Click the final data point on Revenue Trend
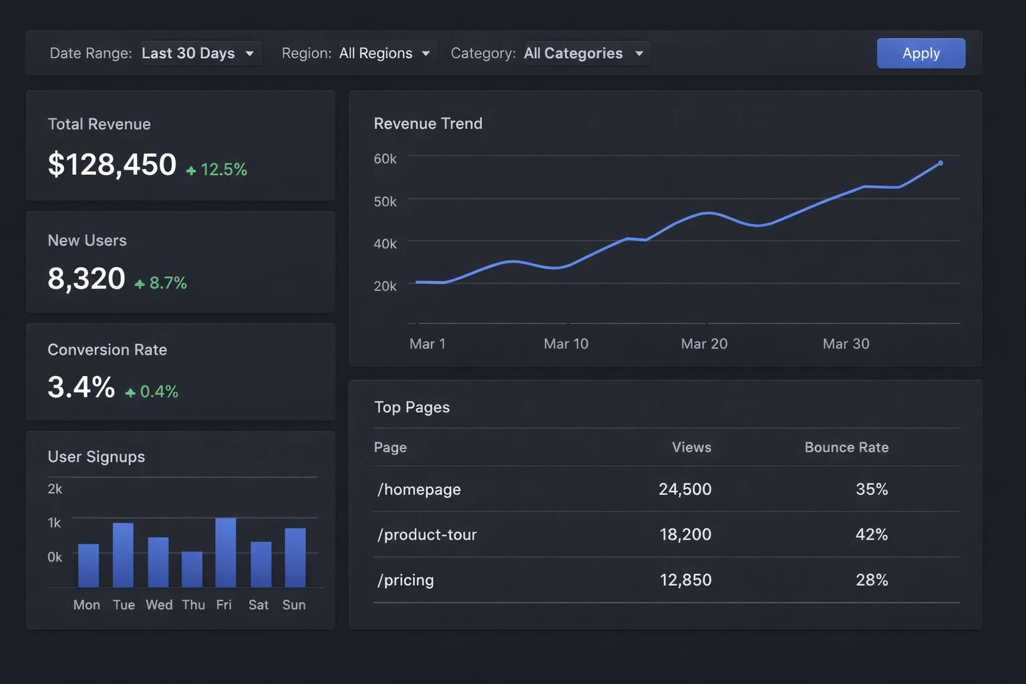The width and height of the screenshot is (1026, 684). [x=940, y=163]
